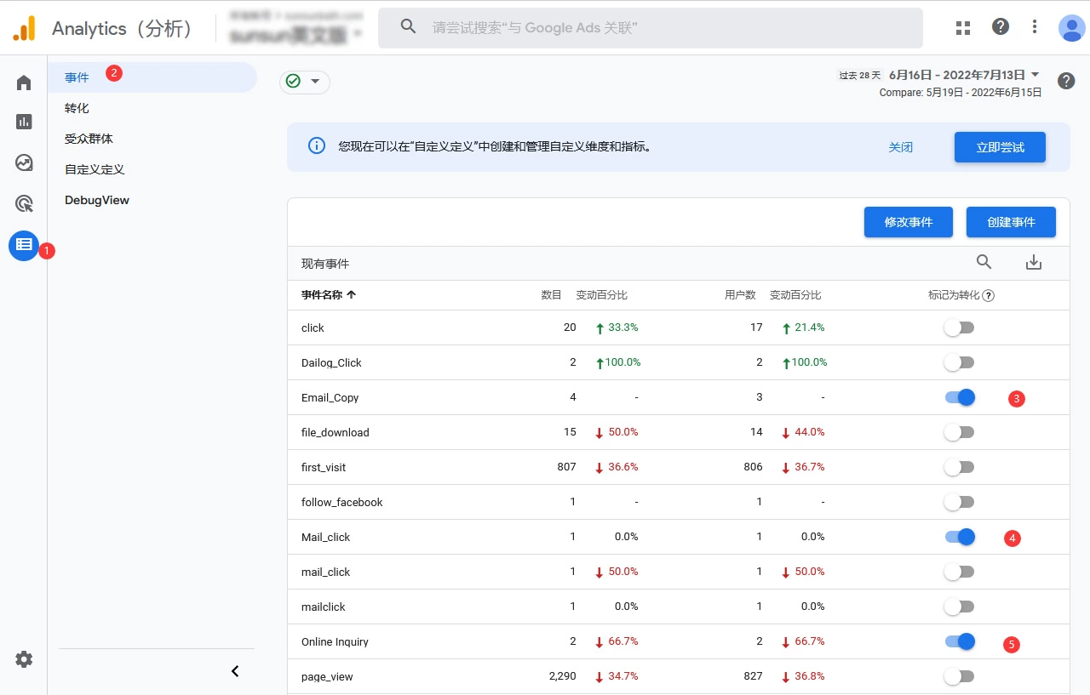Click the Email_Copy event name
Screen dimensions: 1090x695
[x=330, y=397]
